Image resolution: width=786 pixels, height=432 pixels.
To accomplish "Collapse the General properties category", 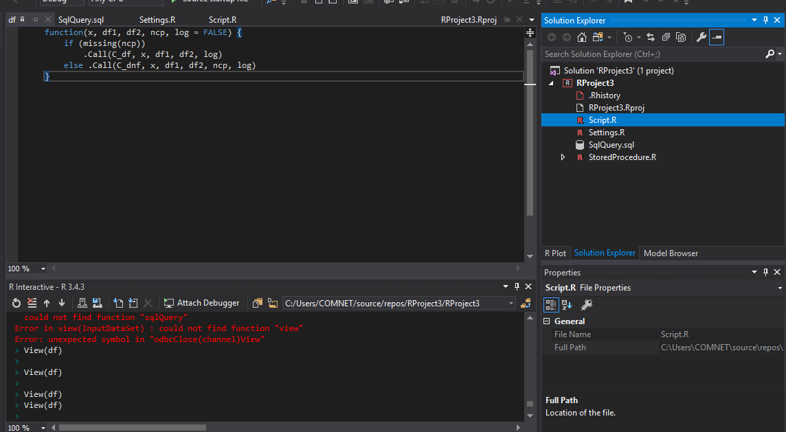I will click(x=547, y=321).
